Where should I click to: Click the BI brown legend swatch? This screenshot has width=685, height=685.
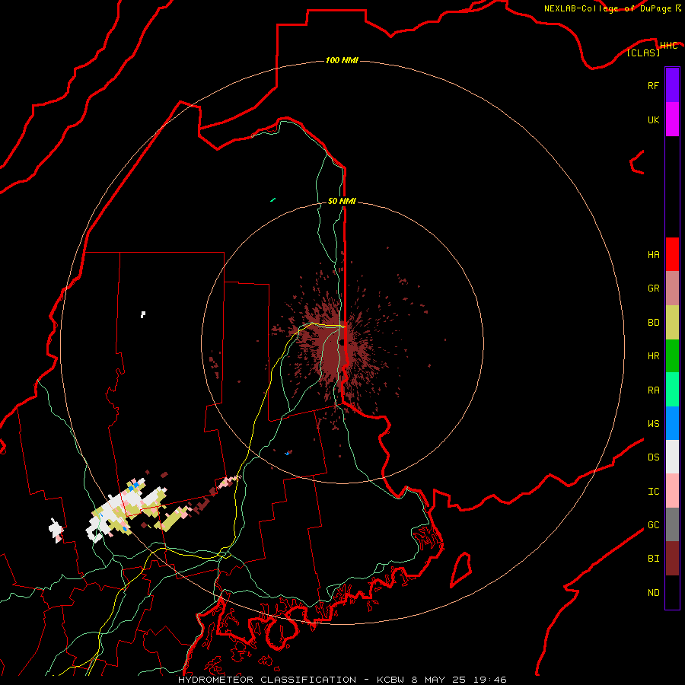pyautogui.click(x=672, y=559)
